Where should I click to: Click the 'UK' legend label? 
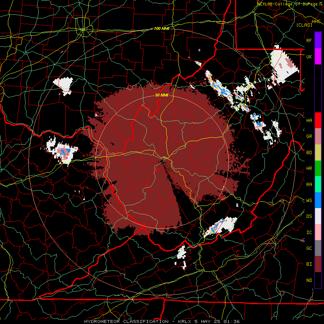(309, 57)
